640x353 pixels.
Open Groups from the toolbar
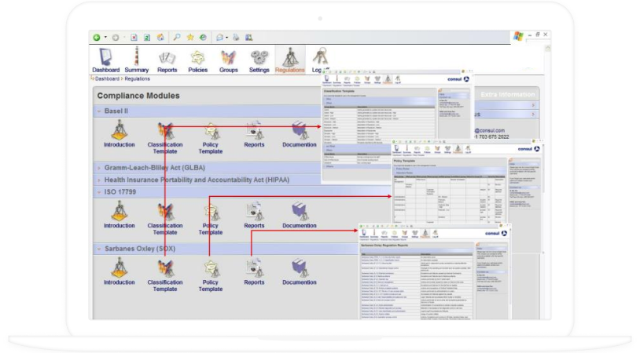point(228,59)
